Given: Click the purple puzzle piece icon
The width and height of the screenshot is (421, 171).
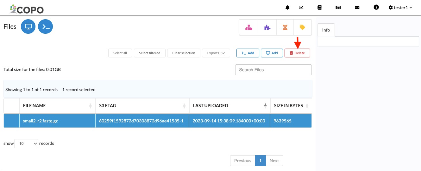Looking at the screenshot, I should 267,28.
